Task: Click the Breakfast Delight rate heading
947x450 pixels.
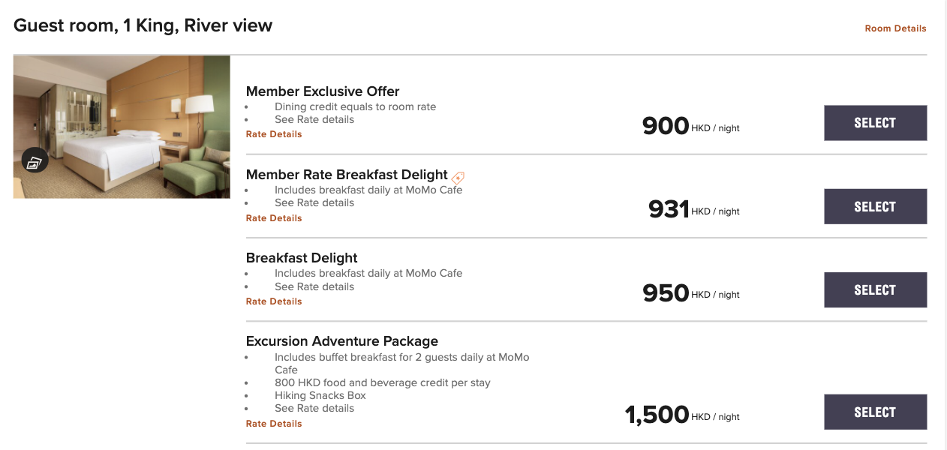Action: pos(302,258)
